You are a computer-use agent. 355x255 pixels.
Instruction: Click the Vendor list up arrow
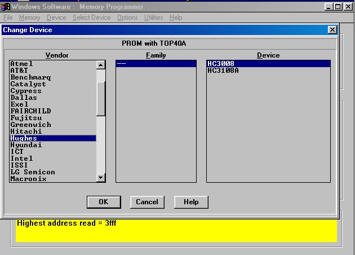tap(101, 65)
